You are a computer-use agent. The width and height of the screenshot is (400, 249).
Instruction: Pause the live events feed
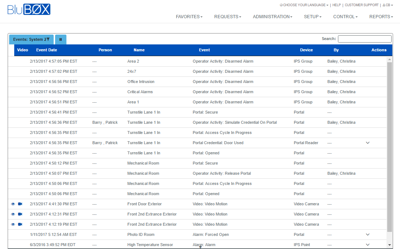coord(61,39)
